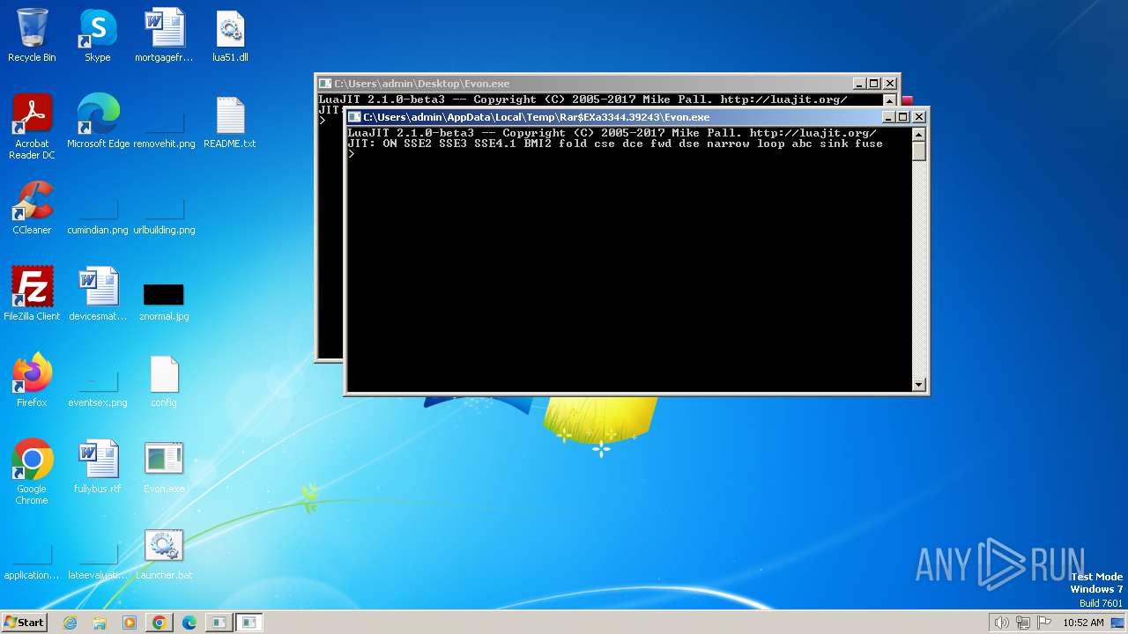Open the volume control tray icon
This screenshot has height=634, width=1128.
pyautogui.click(x=1001, y=623)
